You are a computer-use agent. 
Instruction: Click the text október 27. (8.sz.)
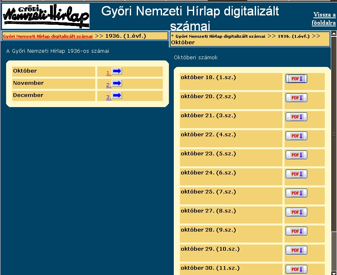208,211
